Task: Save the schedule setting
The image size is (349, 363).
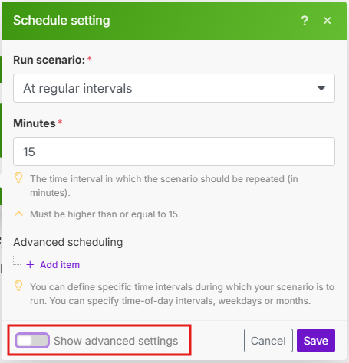Action: 316,341
